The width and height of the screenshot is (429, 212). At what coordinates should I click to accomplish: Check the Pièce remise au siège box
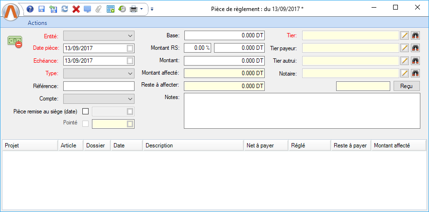(86, 112)
